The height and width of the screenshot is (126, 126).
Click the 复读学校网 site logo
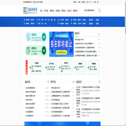(x=30, y=10)
